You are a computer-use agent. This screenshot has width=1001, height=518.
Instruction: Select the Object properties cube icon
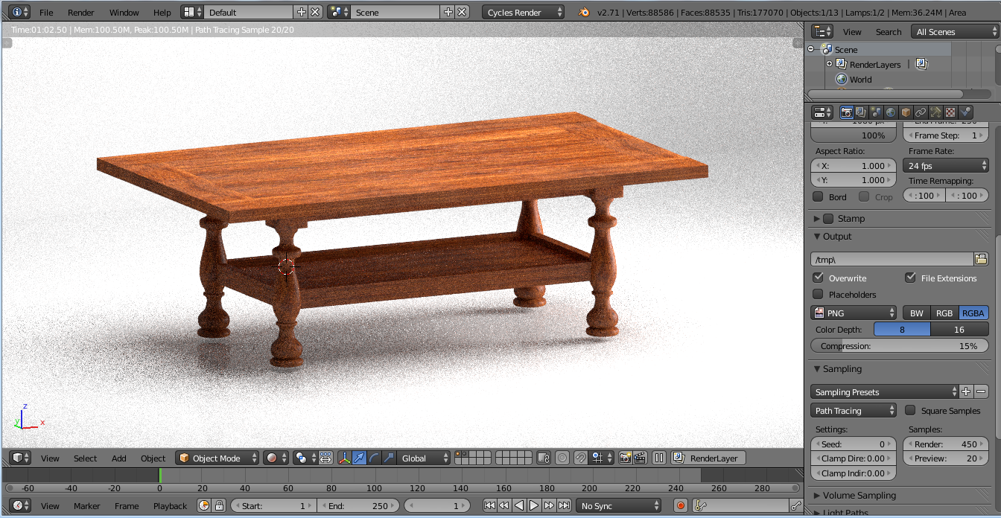tap(904, 112)
